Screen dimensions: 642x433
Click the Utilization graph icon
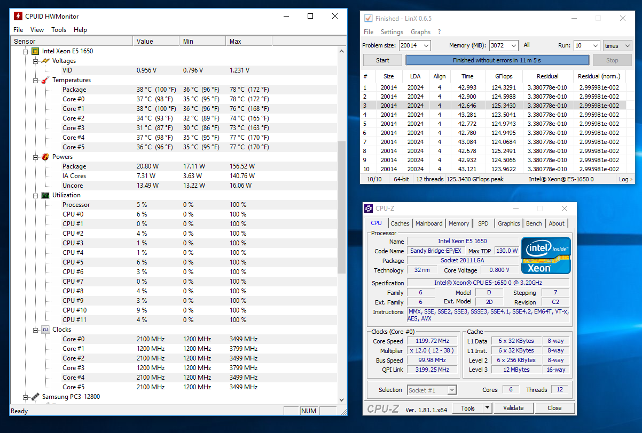(x=45, y=195)
